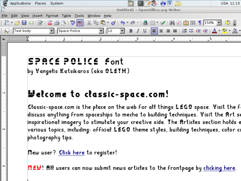241x181 pixels.
Task: Toggle Bold formatting
Action: [131, 31]
